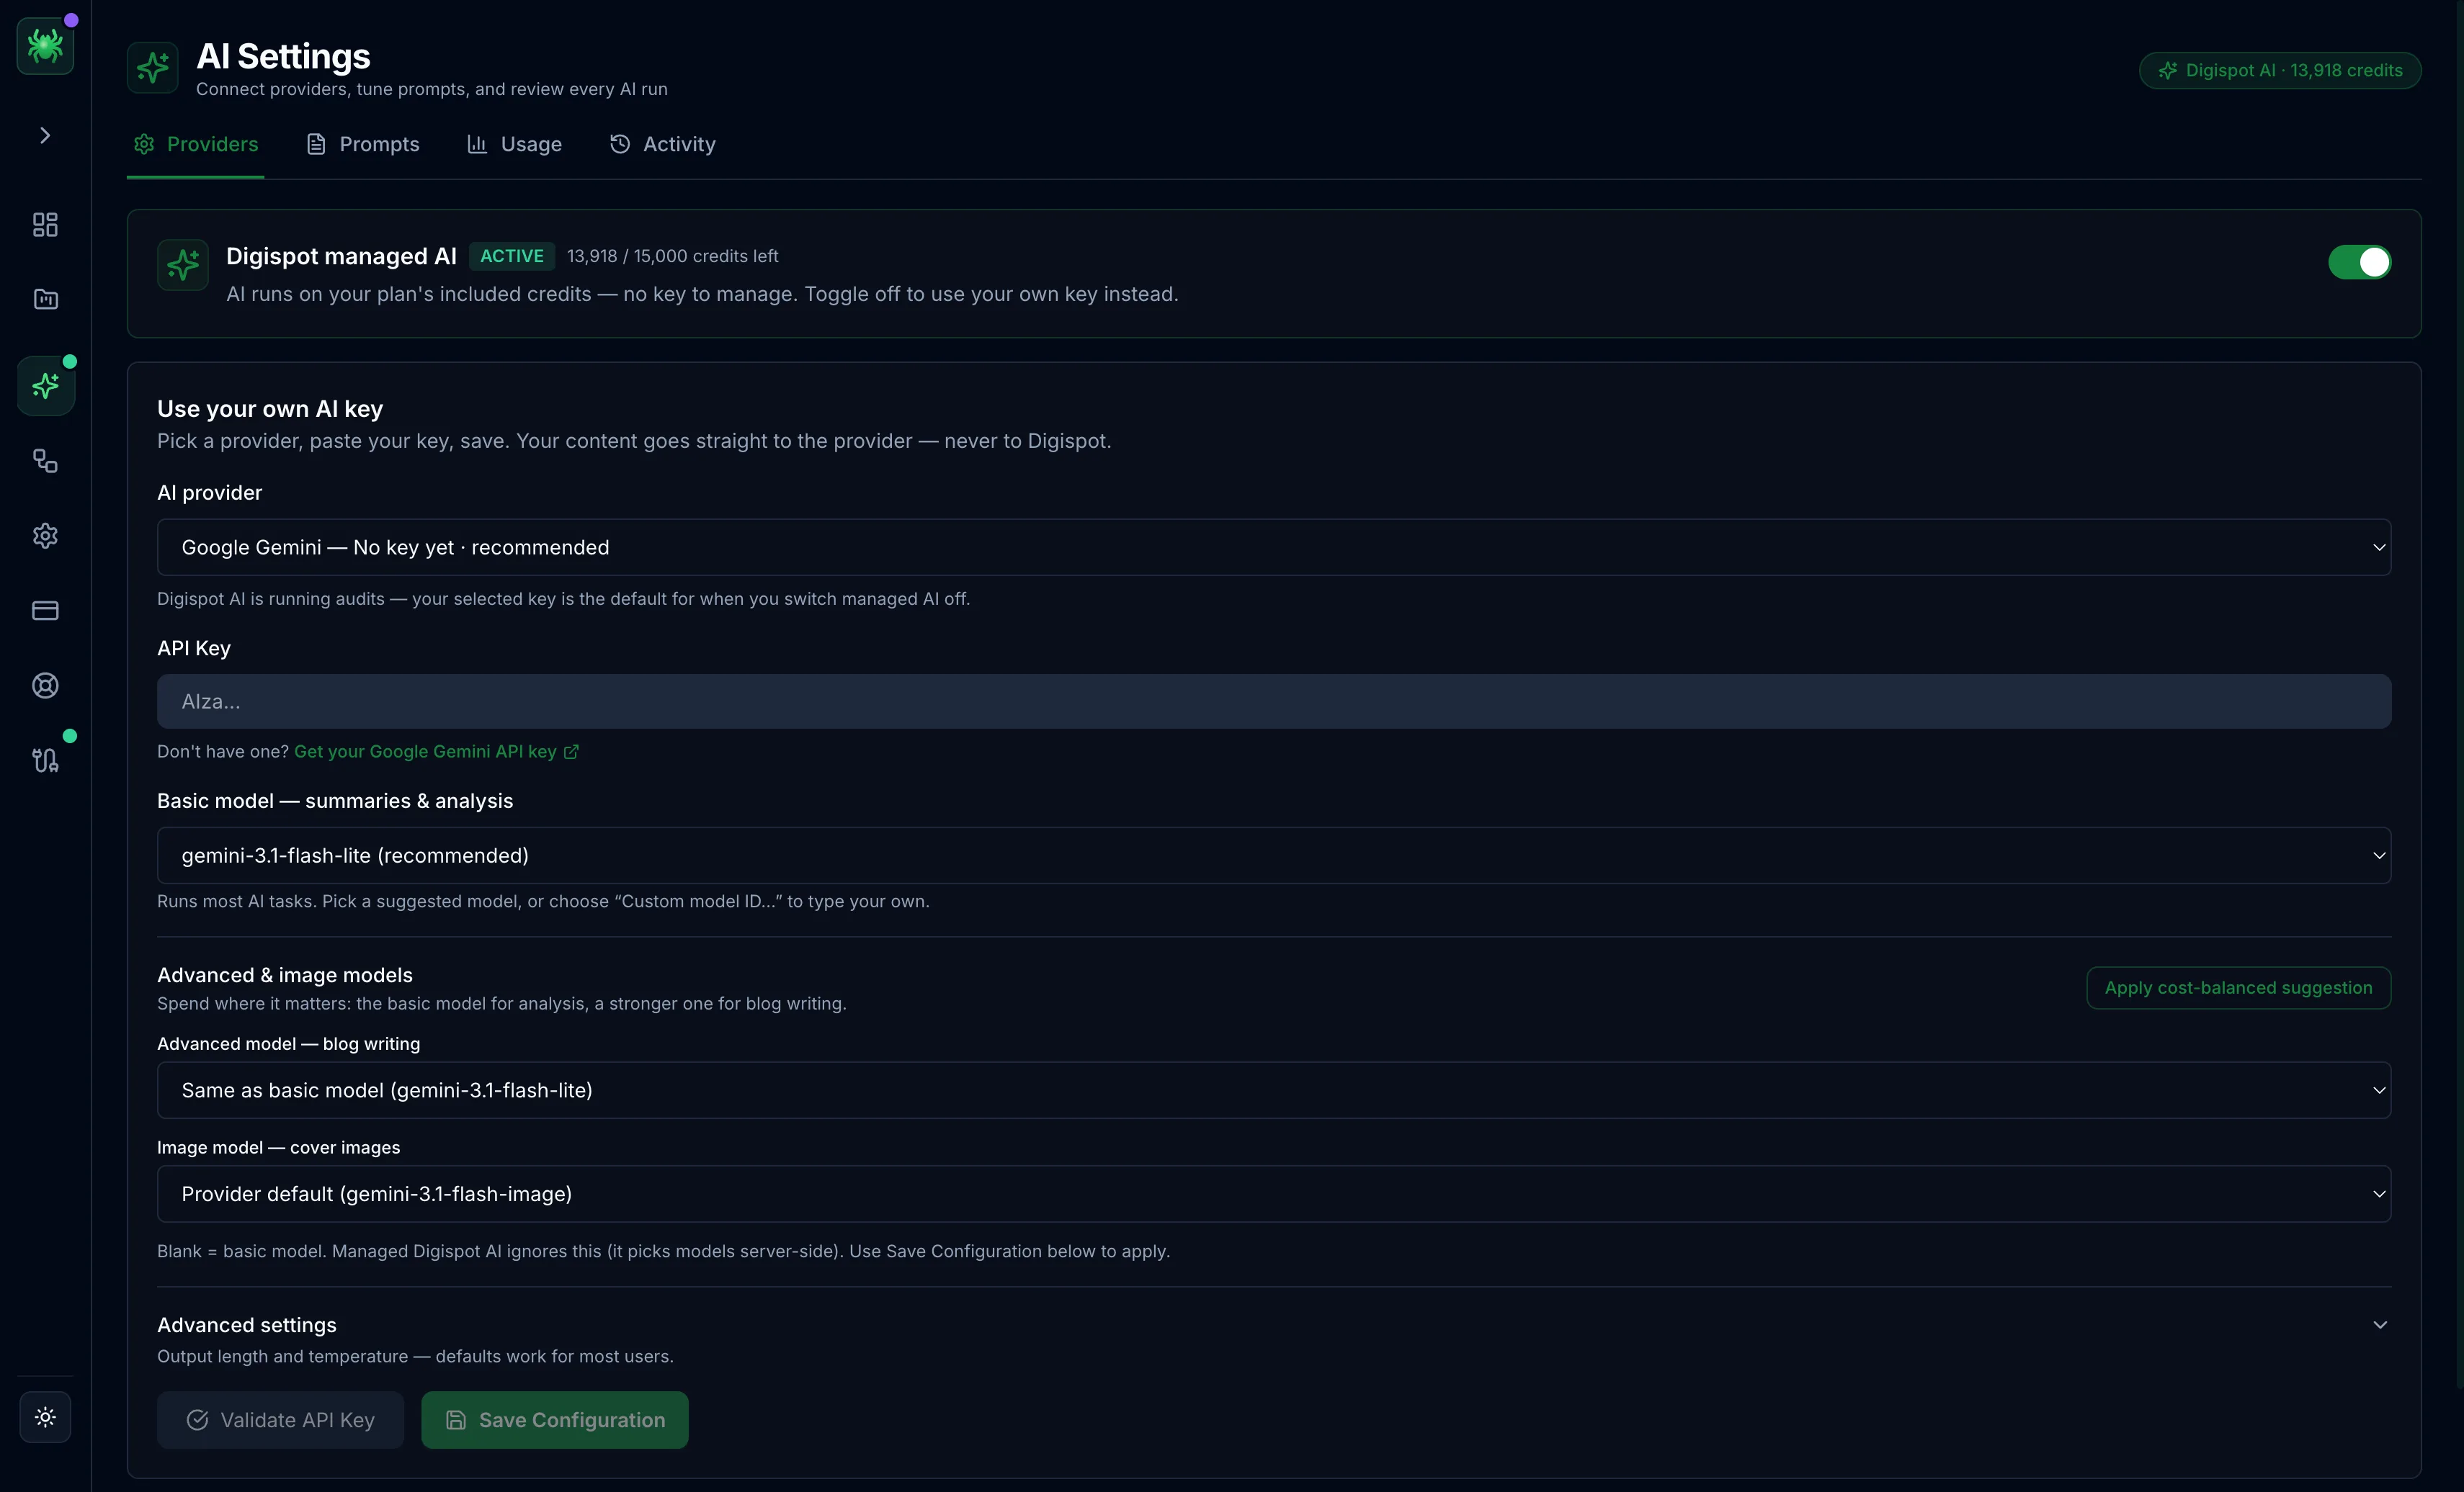Open the workflow nodes icon in sidebar
This screenshot has width=2464, height=1492.
point(45,461)
